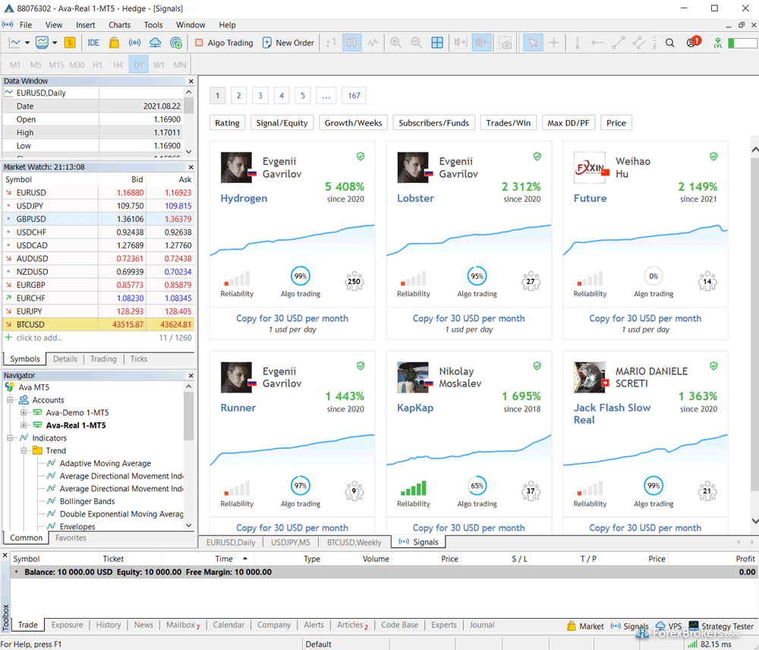
Task: Select the trendline drawing tool
Action: [618, 43]
